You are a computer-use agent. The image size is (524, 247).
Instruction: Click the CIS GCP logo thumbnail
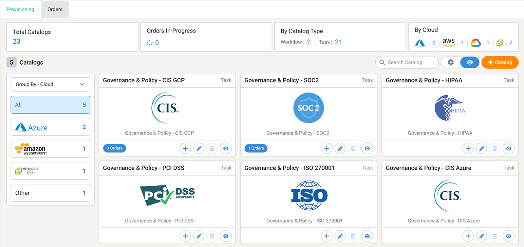165,108
